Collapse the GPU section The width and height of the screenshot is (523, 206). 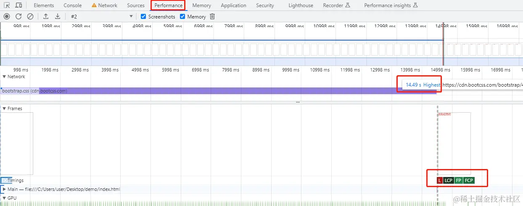point(4,198)
